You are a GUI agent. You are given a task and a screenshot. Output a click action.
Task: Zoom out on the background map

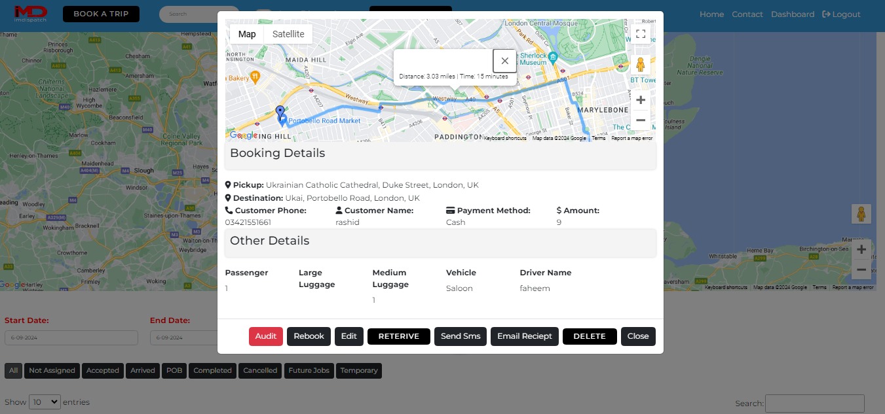point(861,269)
